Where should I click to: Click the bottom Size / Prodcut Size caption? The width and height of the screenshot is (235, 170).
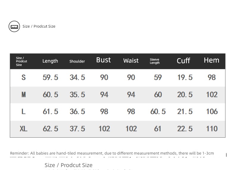tap(68, 165)
